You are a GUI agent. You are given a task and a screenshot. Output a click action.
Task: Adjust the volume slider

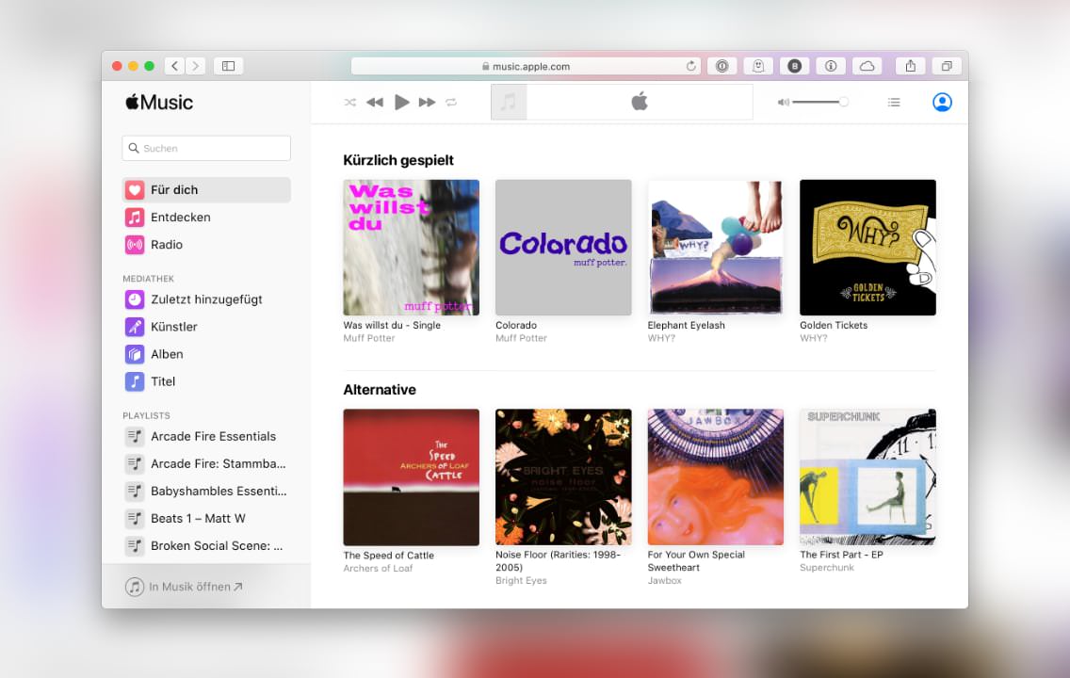point(819,103)
